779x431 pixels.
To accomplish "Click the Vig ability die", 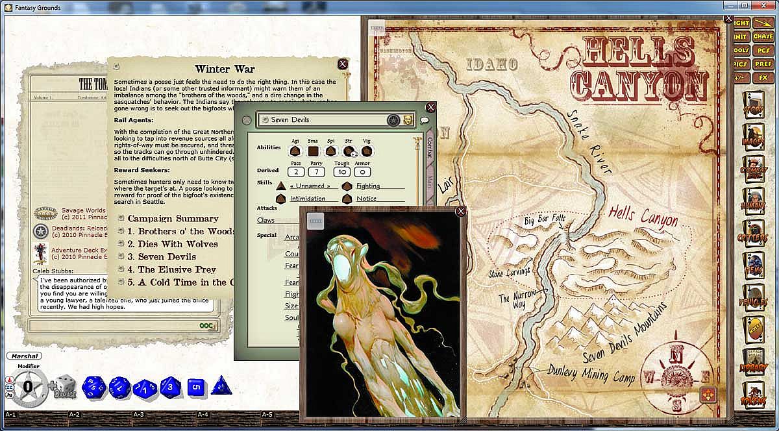I will 367,151.
